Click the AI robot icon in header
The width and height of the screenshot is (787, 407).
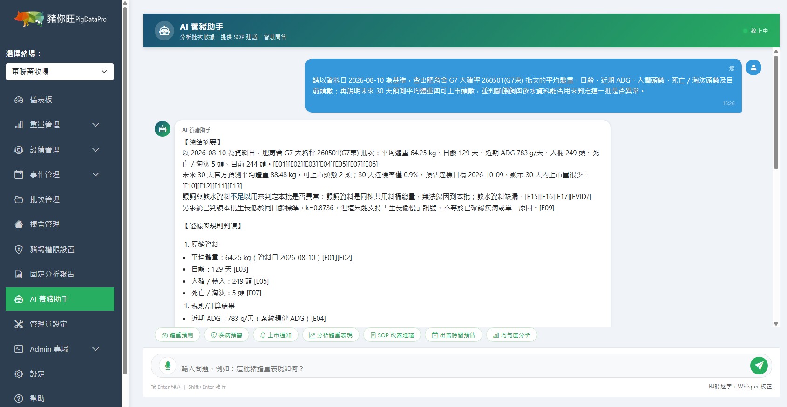coord(164,31)
